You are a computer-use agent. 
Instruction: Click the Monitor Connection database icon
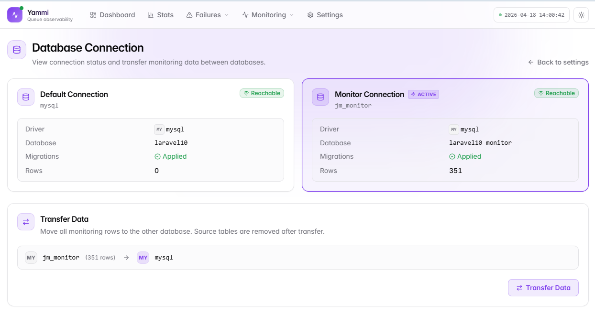pyautogui.click(x=320, y=97)
